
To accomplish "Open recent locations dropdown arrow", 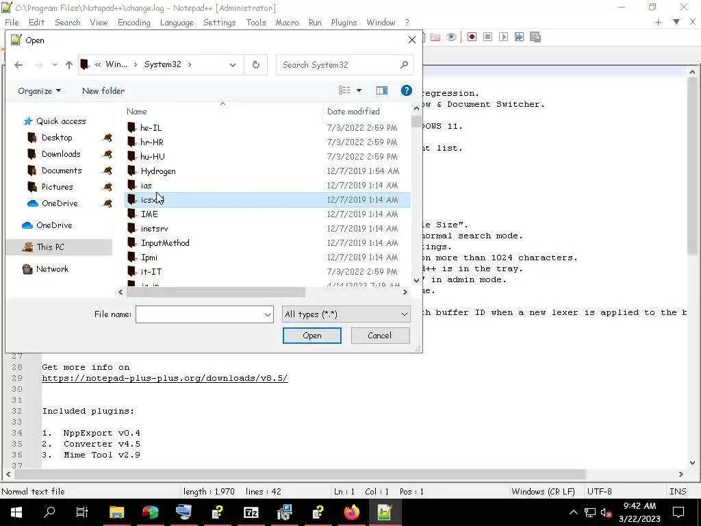I will (55, 65).
